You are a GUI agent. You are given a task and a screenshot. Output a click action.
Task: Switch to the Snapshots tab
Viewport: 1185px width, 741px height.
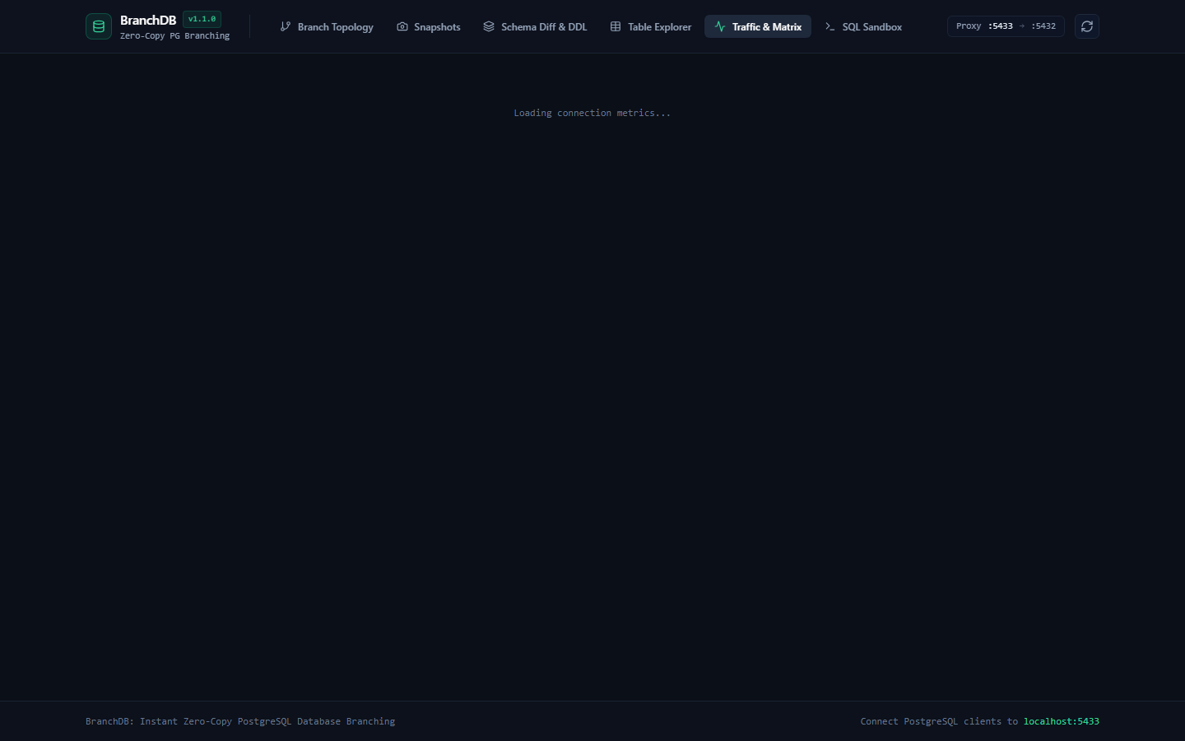(x=429, y=26)
